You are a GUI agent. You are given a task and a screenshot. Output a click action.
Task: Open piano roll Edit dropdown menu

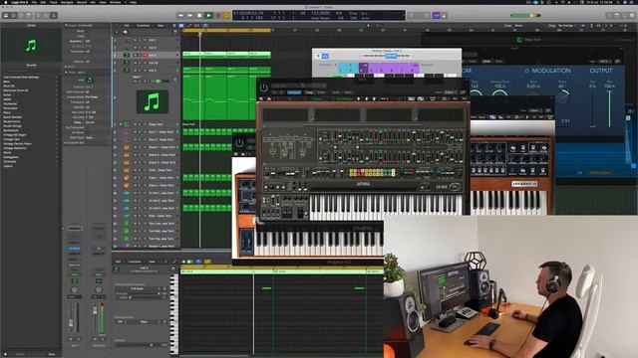click(118, 262)
